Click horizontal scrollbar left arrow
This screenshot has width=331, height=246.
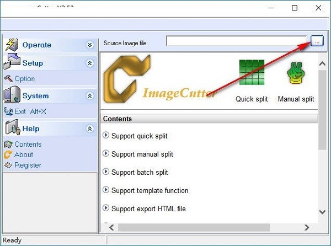pos(111,227)
